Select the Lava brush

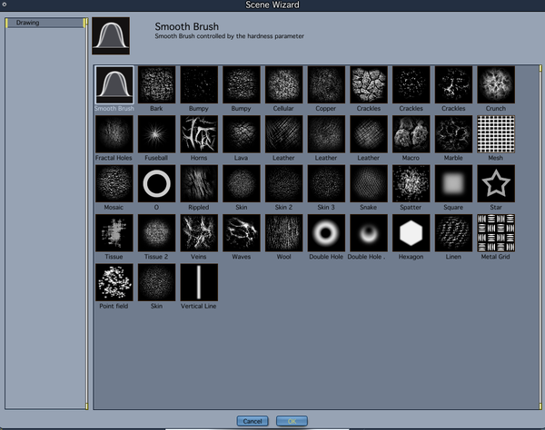pos(242,134)
